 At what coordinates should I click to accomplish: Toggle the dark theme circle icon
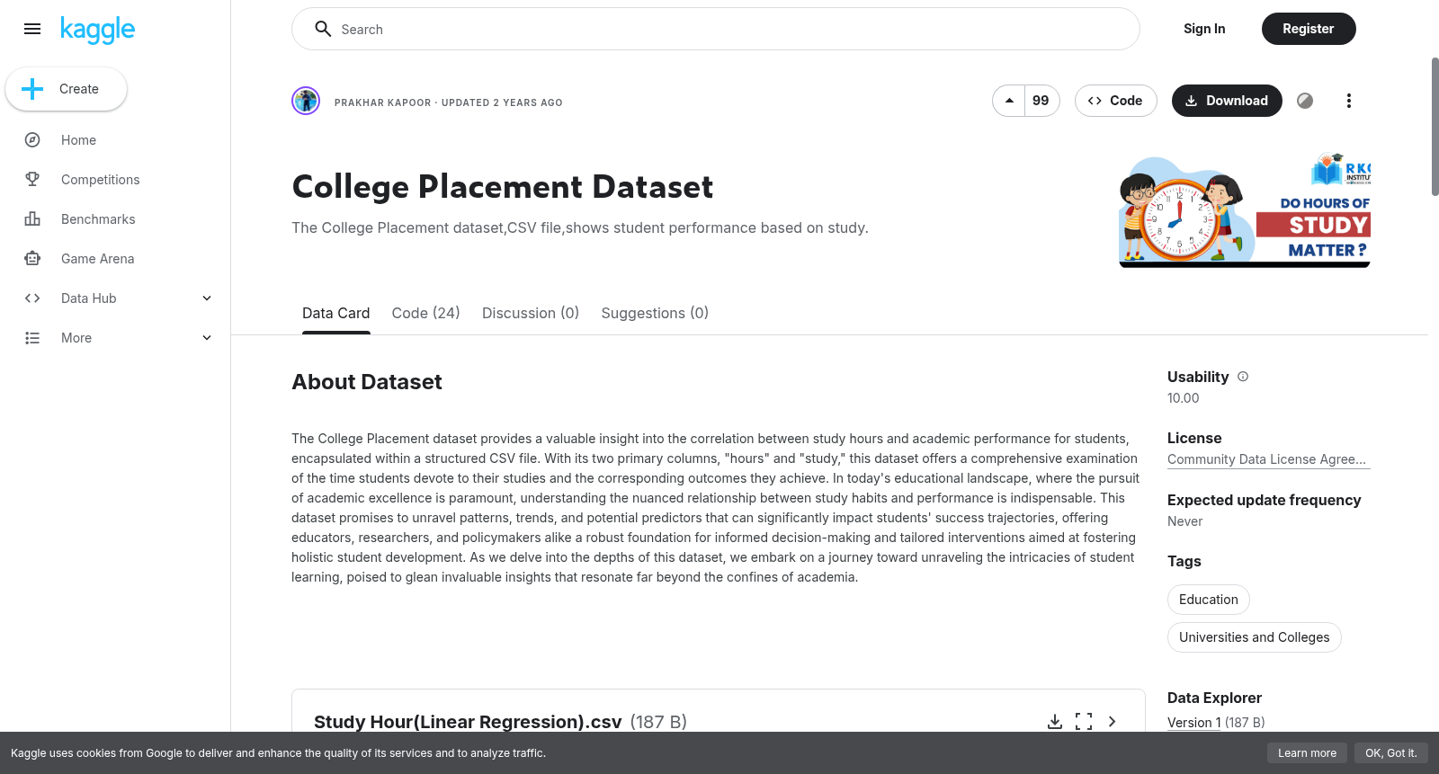pos(1305,101)
